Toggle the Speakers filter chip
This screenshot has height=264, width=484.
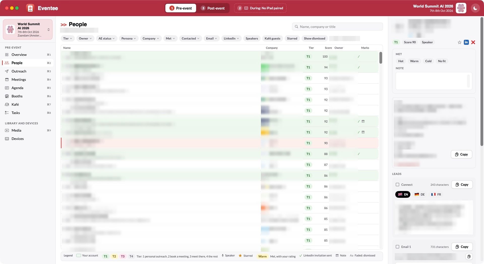point(252,39)
